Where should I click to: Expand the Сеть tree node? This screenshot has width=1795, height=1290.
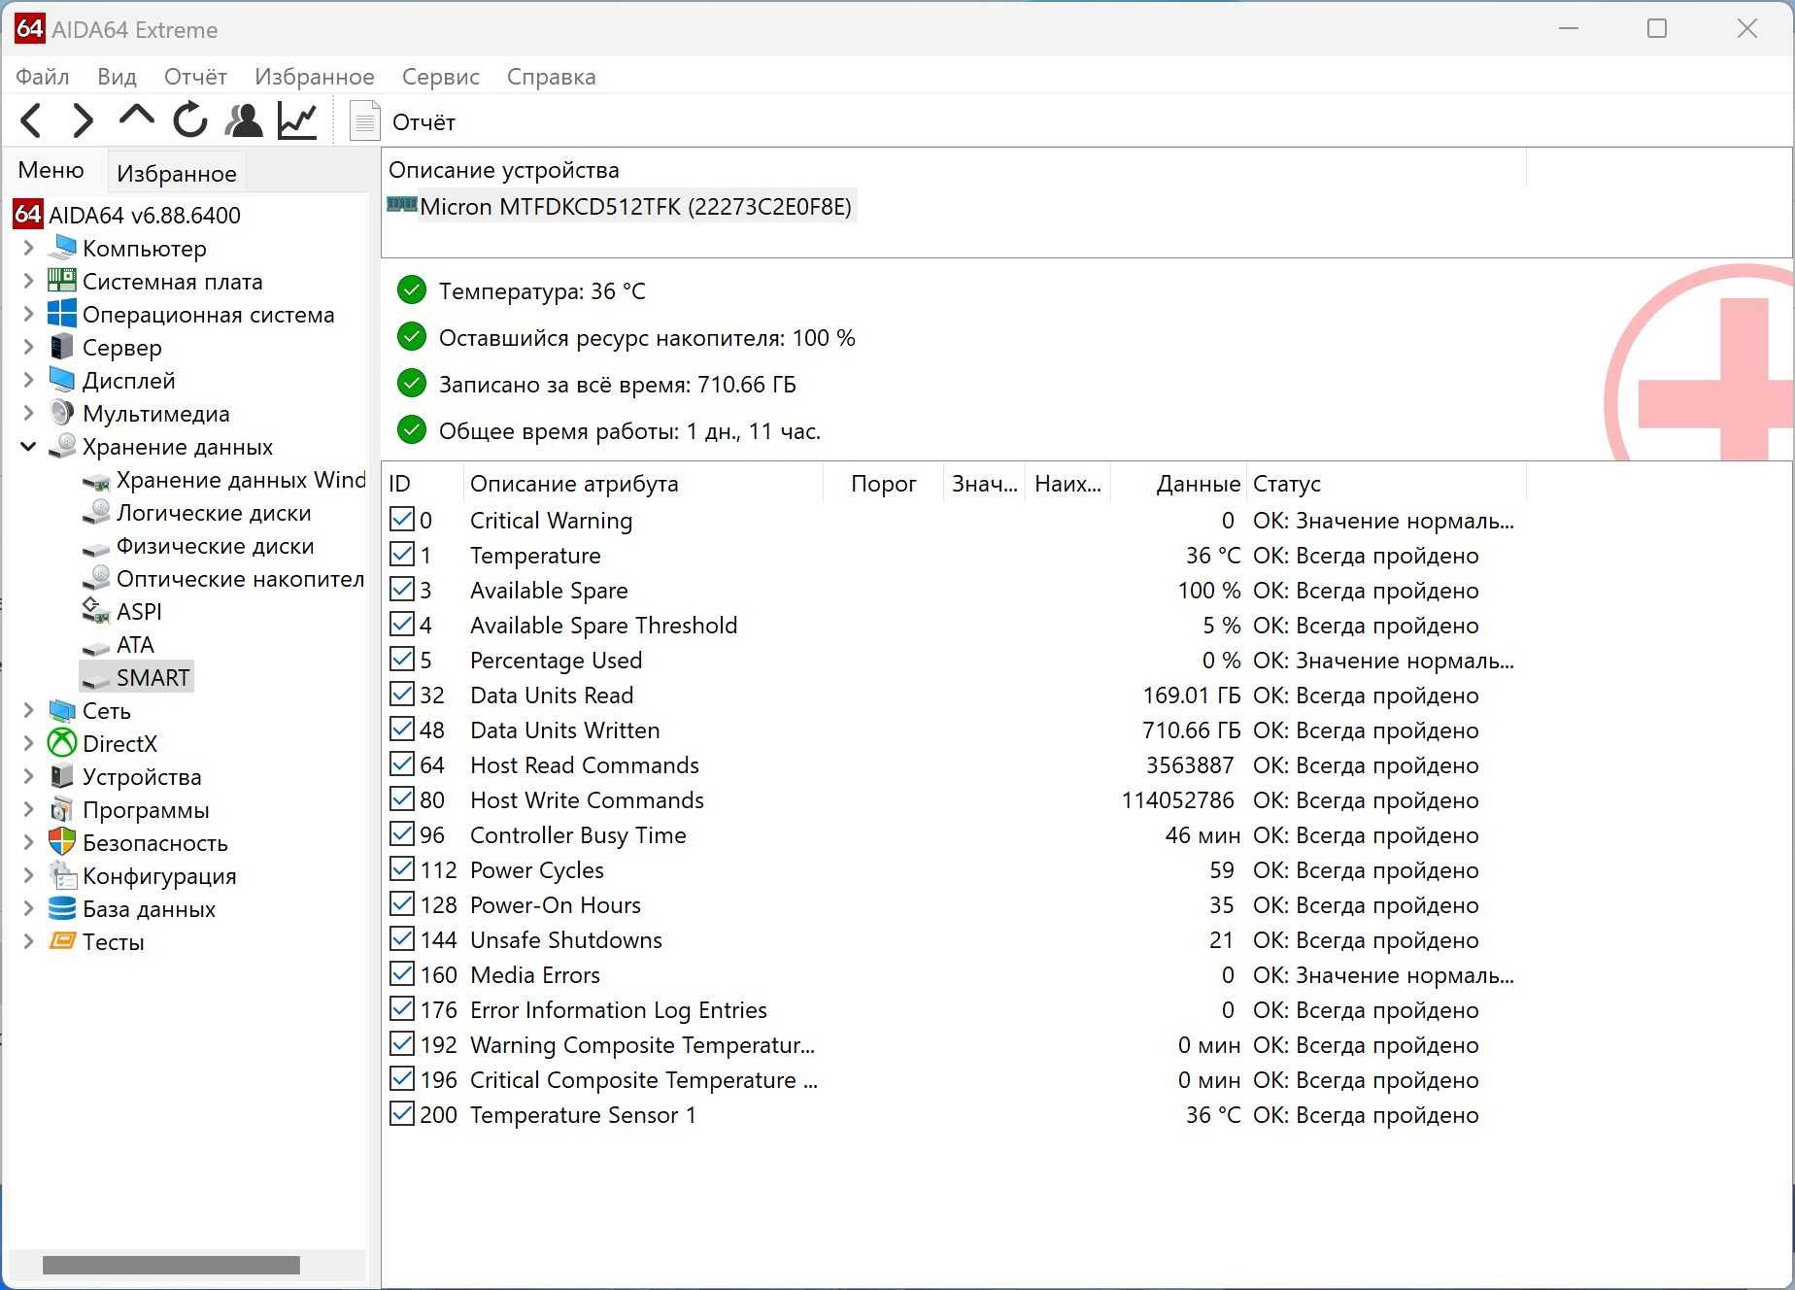28,710
